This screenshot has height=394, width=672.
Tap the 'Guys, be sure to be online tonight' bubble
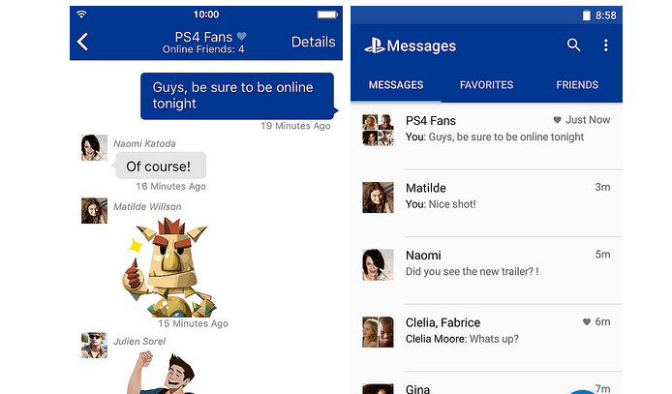point(237,96)
